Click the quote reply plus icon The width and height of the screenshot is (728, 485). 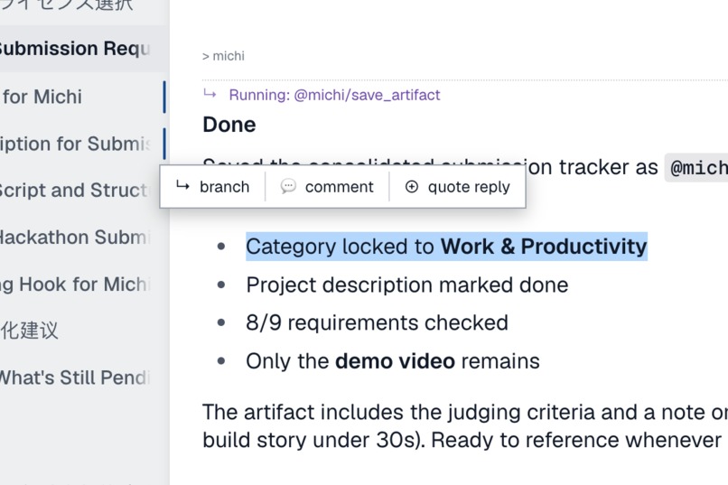(x=411, y=187)
